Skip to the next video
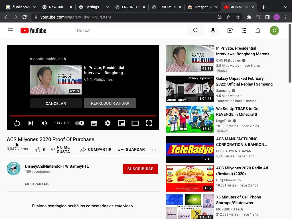The image size is (292, 219). [31, 123]
